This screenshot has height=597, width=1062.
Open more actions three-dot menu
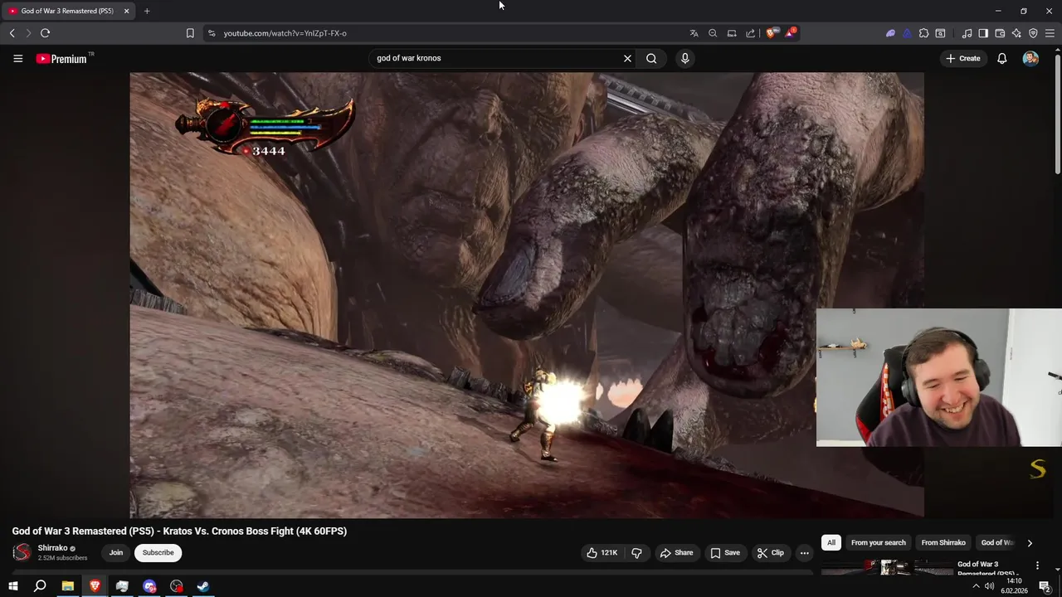click(804, 552)
